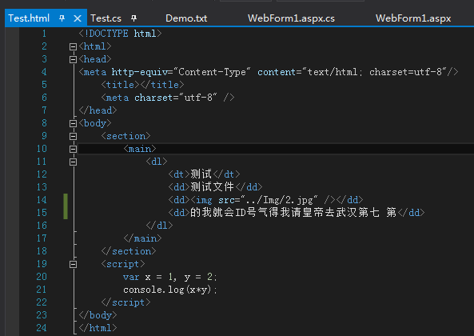The width and height of the screenshot is (474, 336).
Task: Open the Demo.txt tab
Action: [x=186, y=18]
